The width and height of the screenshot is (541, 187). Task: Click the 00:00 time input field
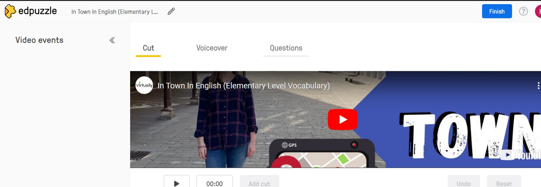click(214, 182)
